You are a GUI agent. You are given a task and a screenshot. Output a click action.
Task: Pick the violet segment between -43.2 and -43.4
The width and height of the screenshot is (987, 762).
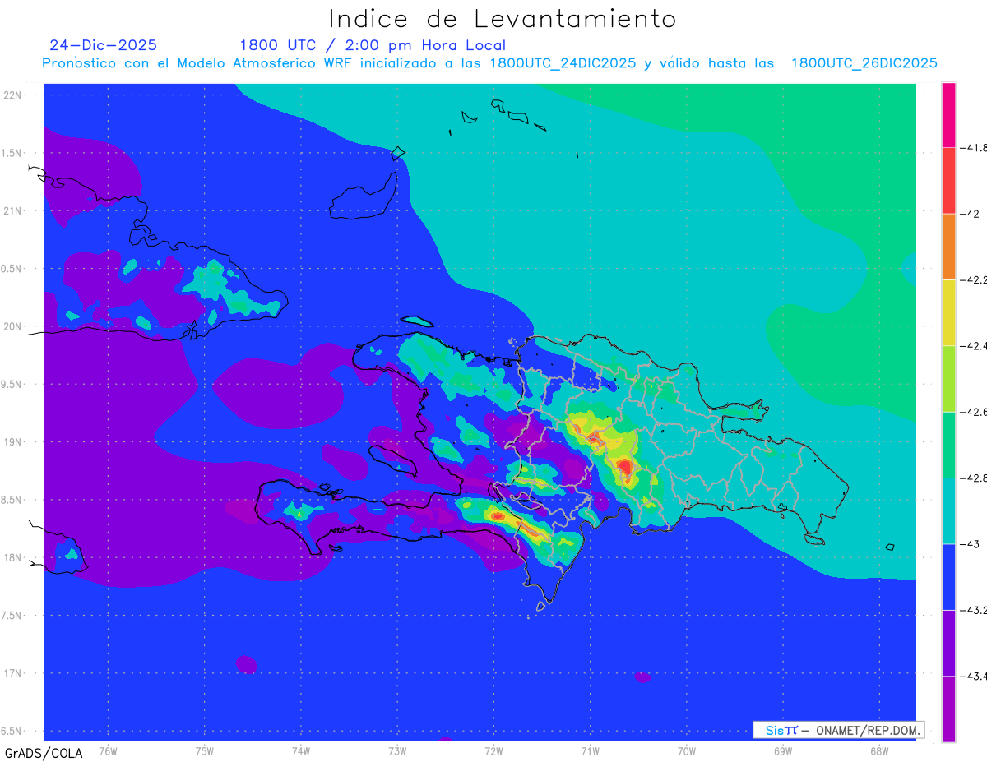pyautogui.click(x=948, y=642)
